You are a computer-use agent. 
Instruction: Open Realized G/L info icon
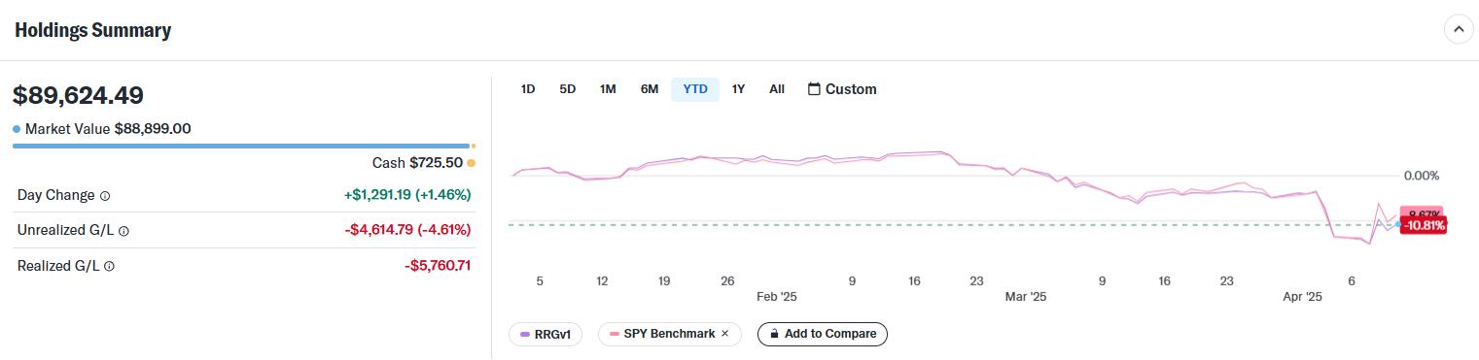point(109,266)
